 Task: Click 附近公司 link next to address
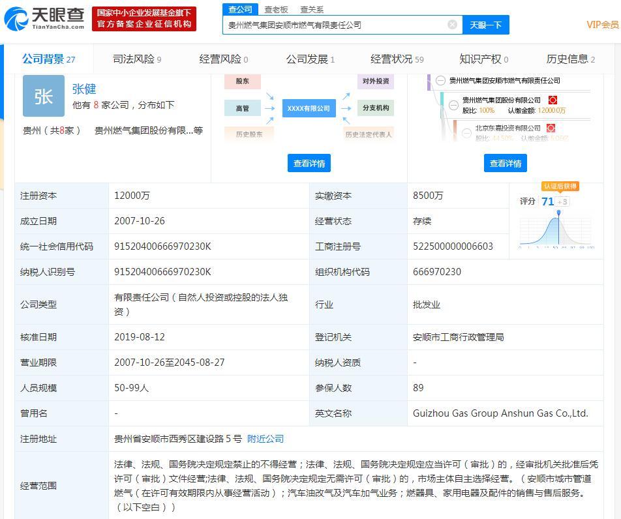click(265, 439)
